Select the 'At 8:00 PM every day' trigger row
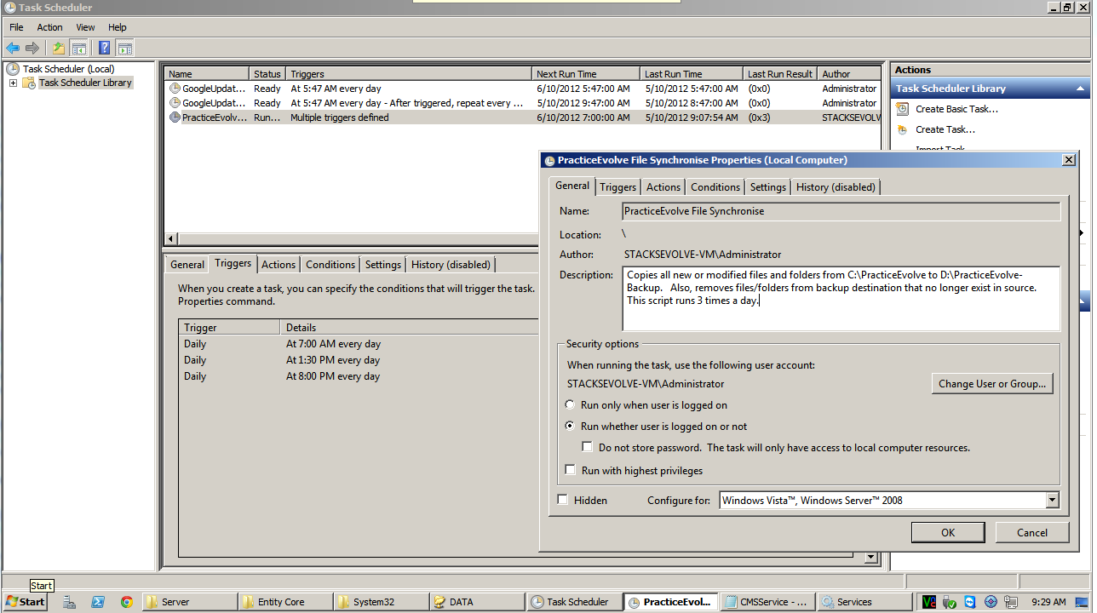1097x613 pixels. 359,376
